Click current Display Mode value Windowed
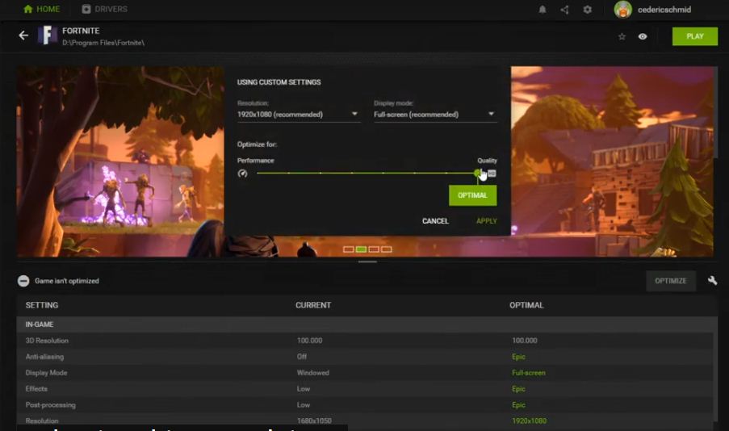 point(313,373)
